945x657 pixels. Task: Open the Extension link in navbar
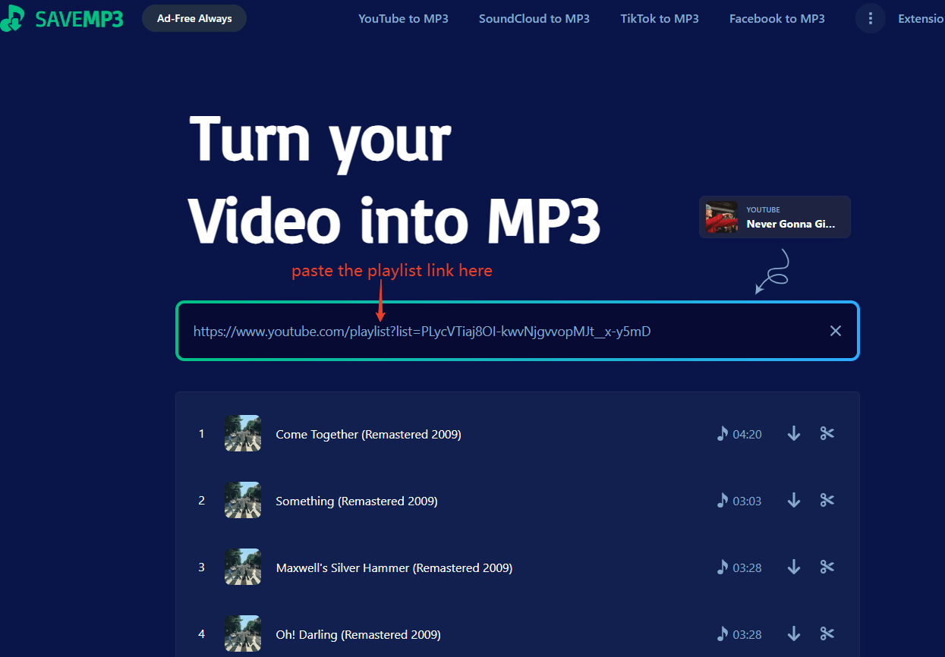pyautogui.click(x=920, y=18)
